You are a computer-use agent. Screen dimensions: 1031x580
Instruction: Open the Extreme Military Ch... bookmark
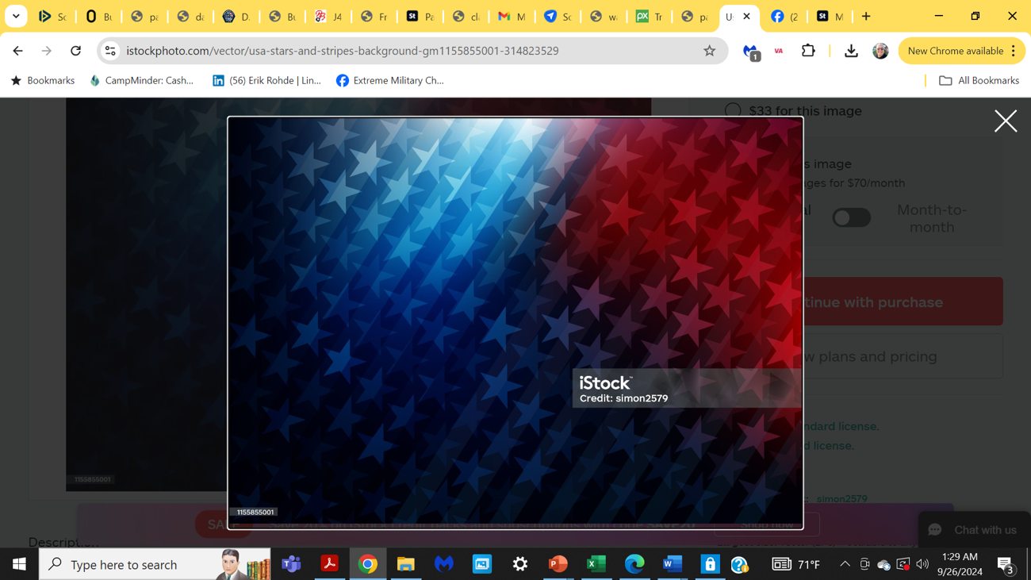390,80
